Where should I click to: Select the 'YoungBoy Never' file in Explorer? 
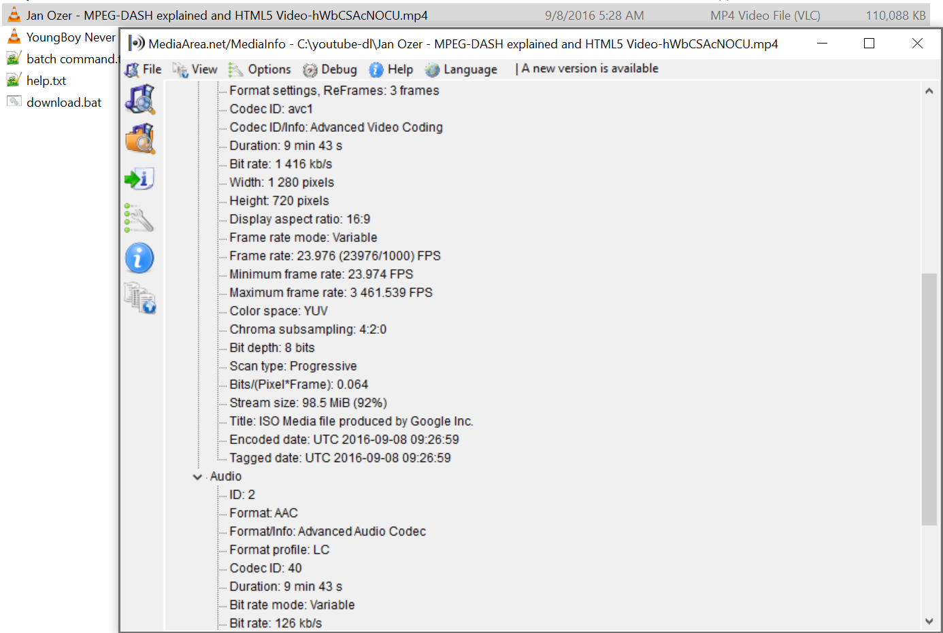click(x=71, y=37)
